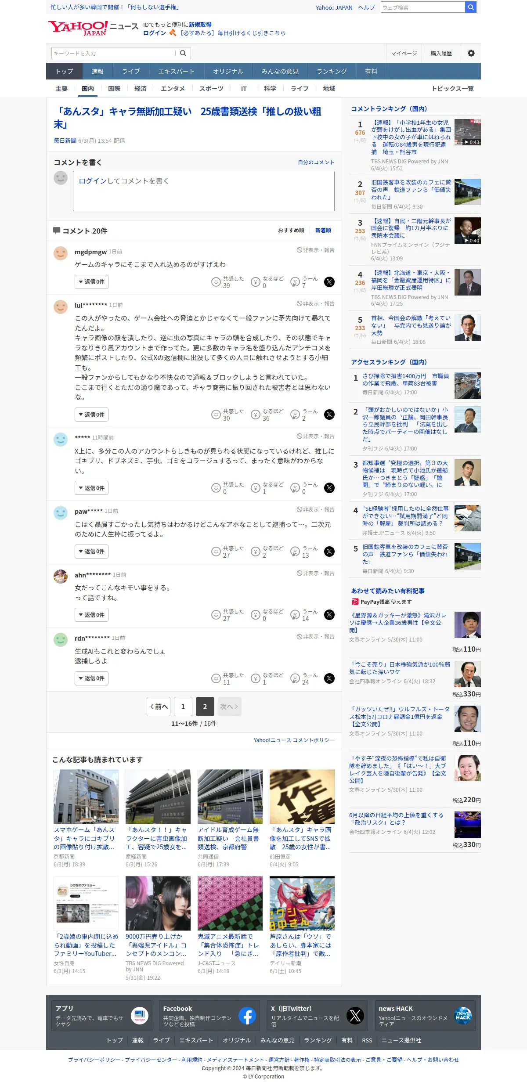Screen dimensions: 527x1089
Task: Click the 新規取得 ID link
Action: [x=200, y=25]
